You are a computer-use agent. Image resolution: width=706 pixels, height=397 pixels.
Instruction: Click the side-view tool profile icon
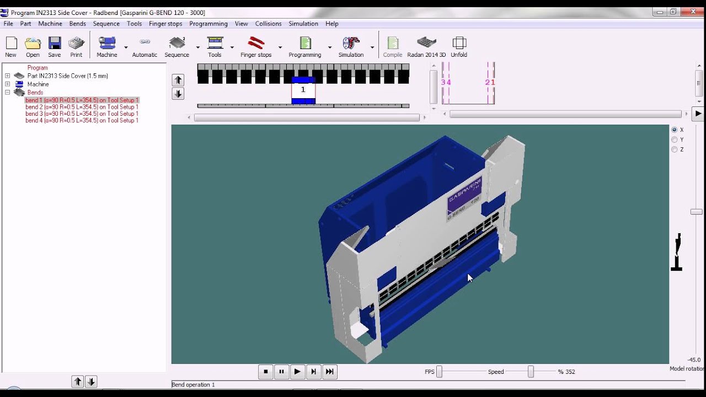click(677, 252)
